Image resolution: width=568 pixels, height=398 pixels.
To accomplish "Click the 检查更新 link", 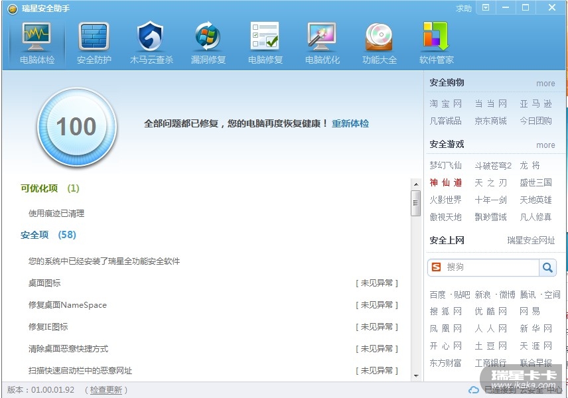I will (x=106, y=390).
